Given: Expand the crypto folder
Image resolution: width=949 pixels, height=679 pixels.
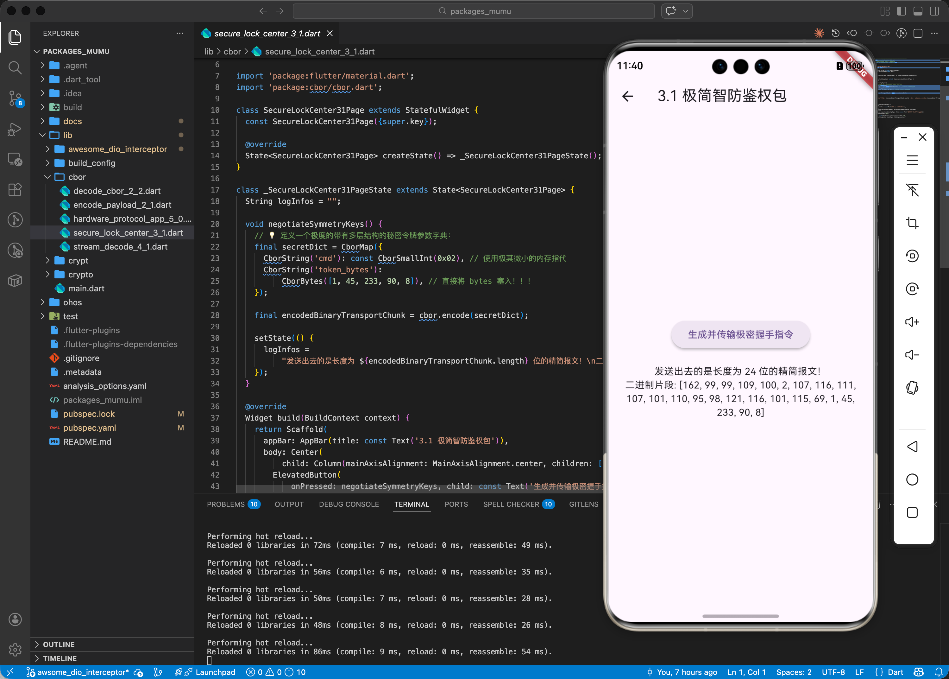Looking at the screenshot, I should [81, 274].
